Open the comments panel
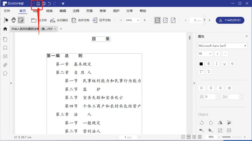The image size is (252, 141). point(5,56)
